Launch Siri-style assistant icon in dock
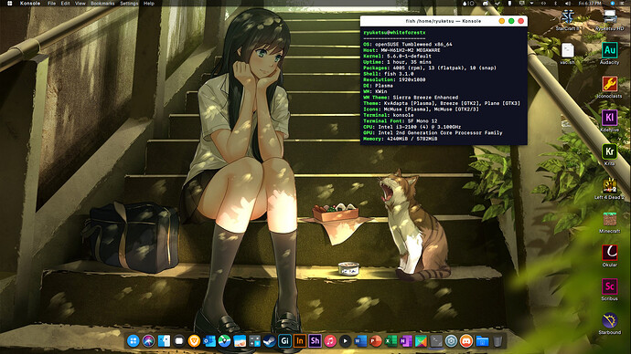The height and width of the screenshot is (354, 631). click(148, 341)
